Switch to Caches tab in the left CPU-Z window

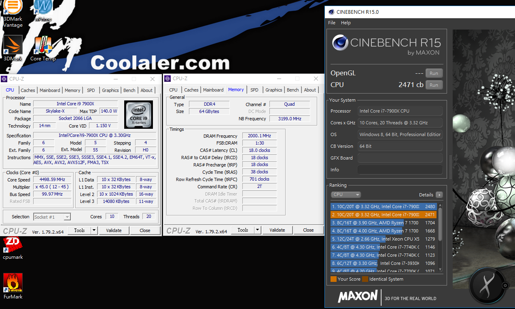[28, 90]
